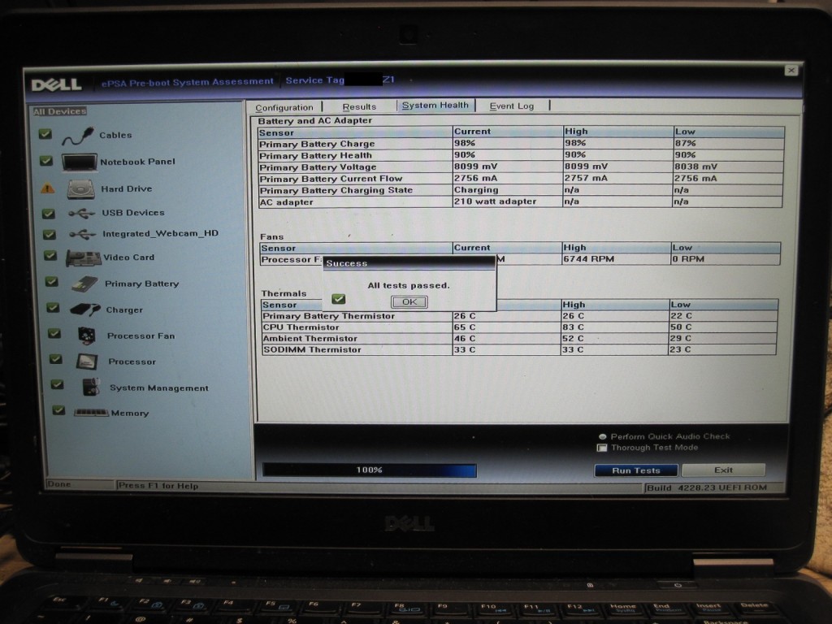832x624 pixels.
Task: Click the Notebook Panel screen icon
Action: click(79, 162)
